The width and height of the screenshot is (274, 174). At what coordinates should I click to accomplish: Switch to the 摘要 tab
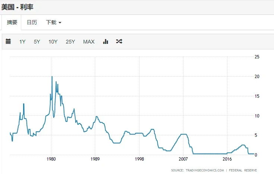(x=12, y=22)
